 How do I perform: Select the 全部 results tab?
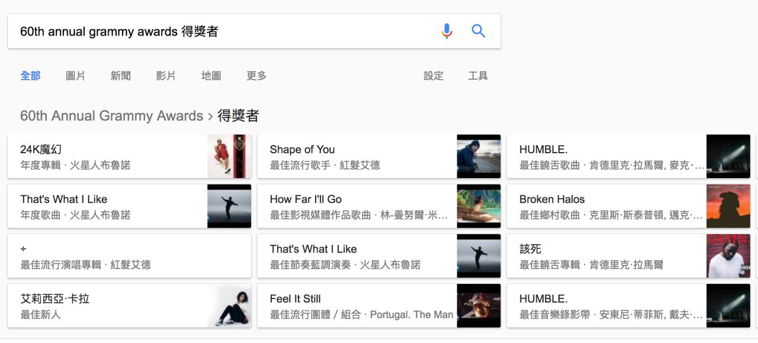click(x=30, y=76)
